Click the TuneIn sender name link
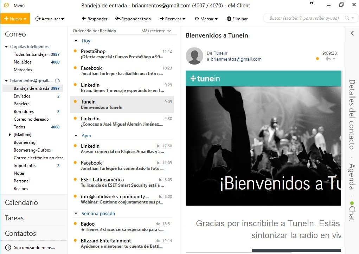The height and width of the screenshot is (254, 359). click(x=220, y=53)
